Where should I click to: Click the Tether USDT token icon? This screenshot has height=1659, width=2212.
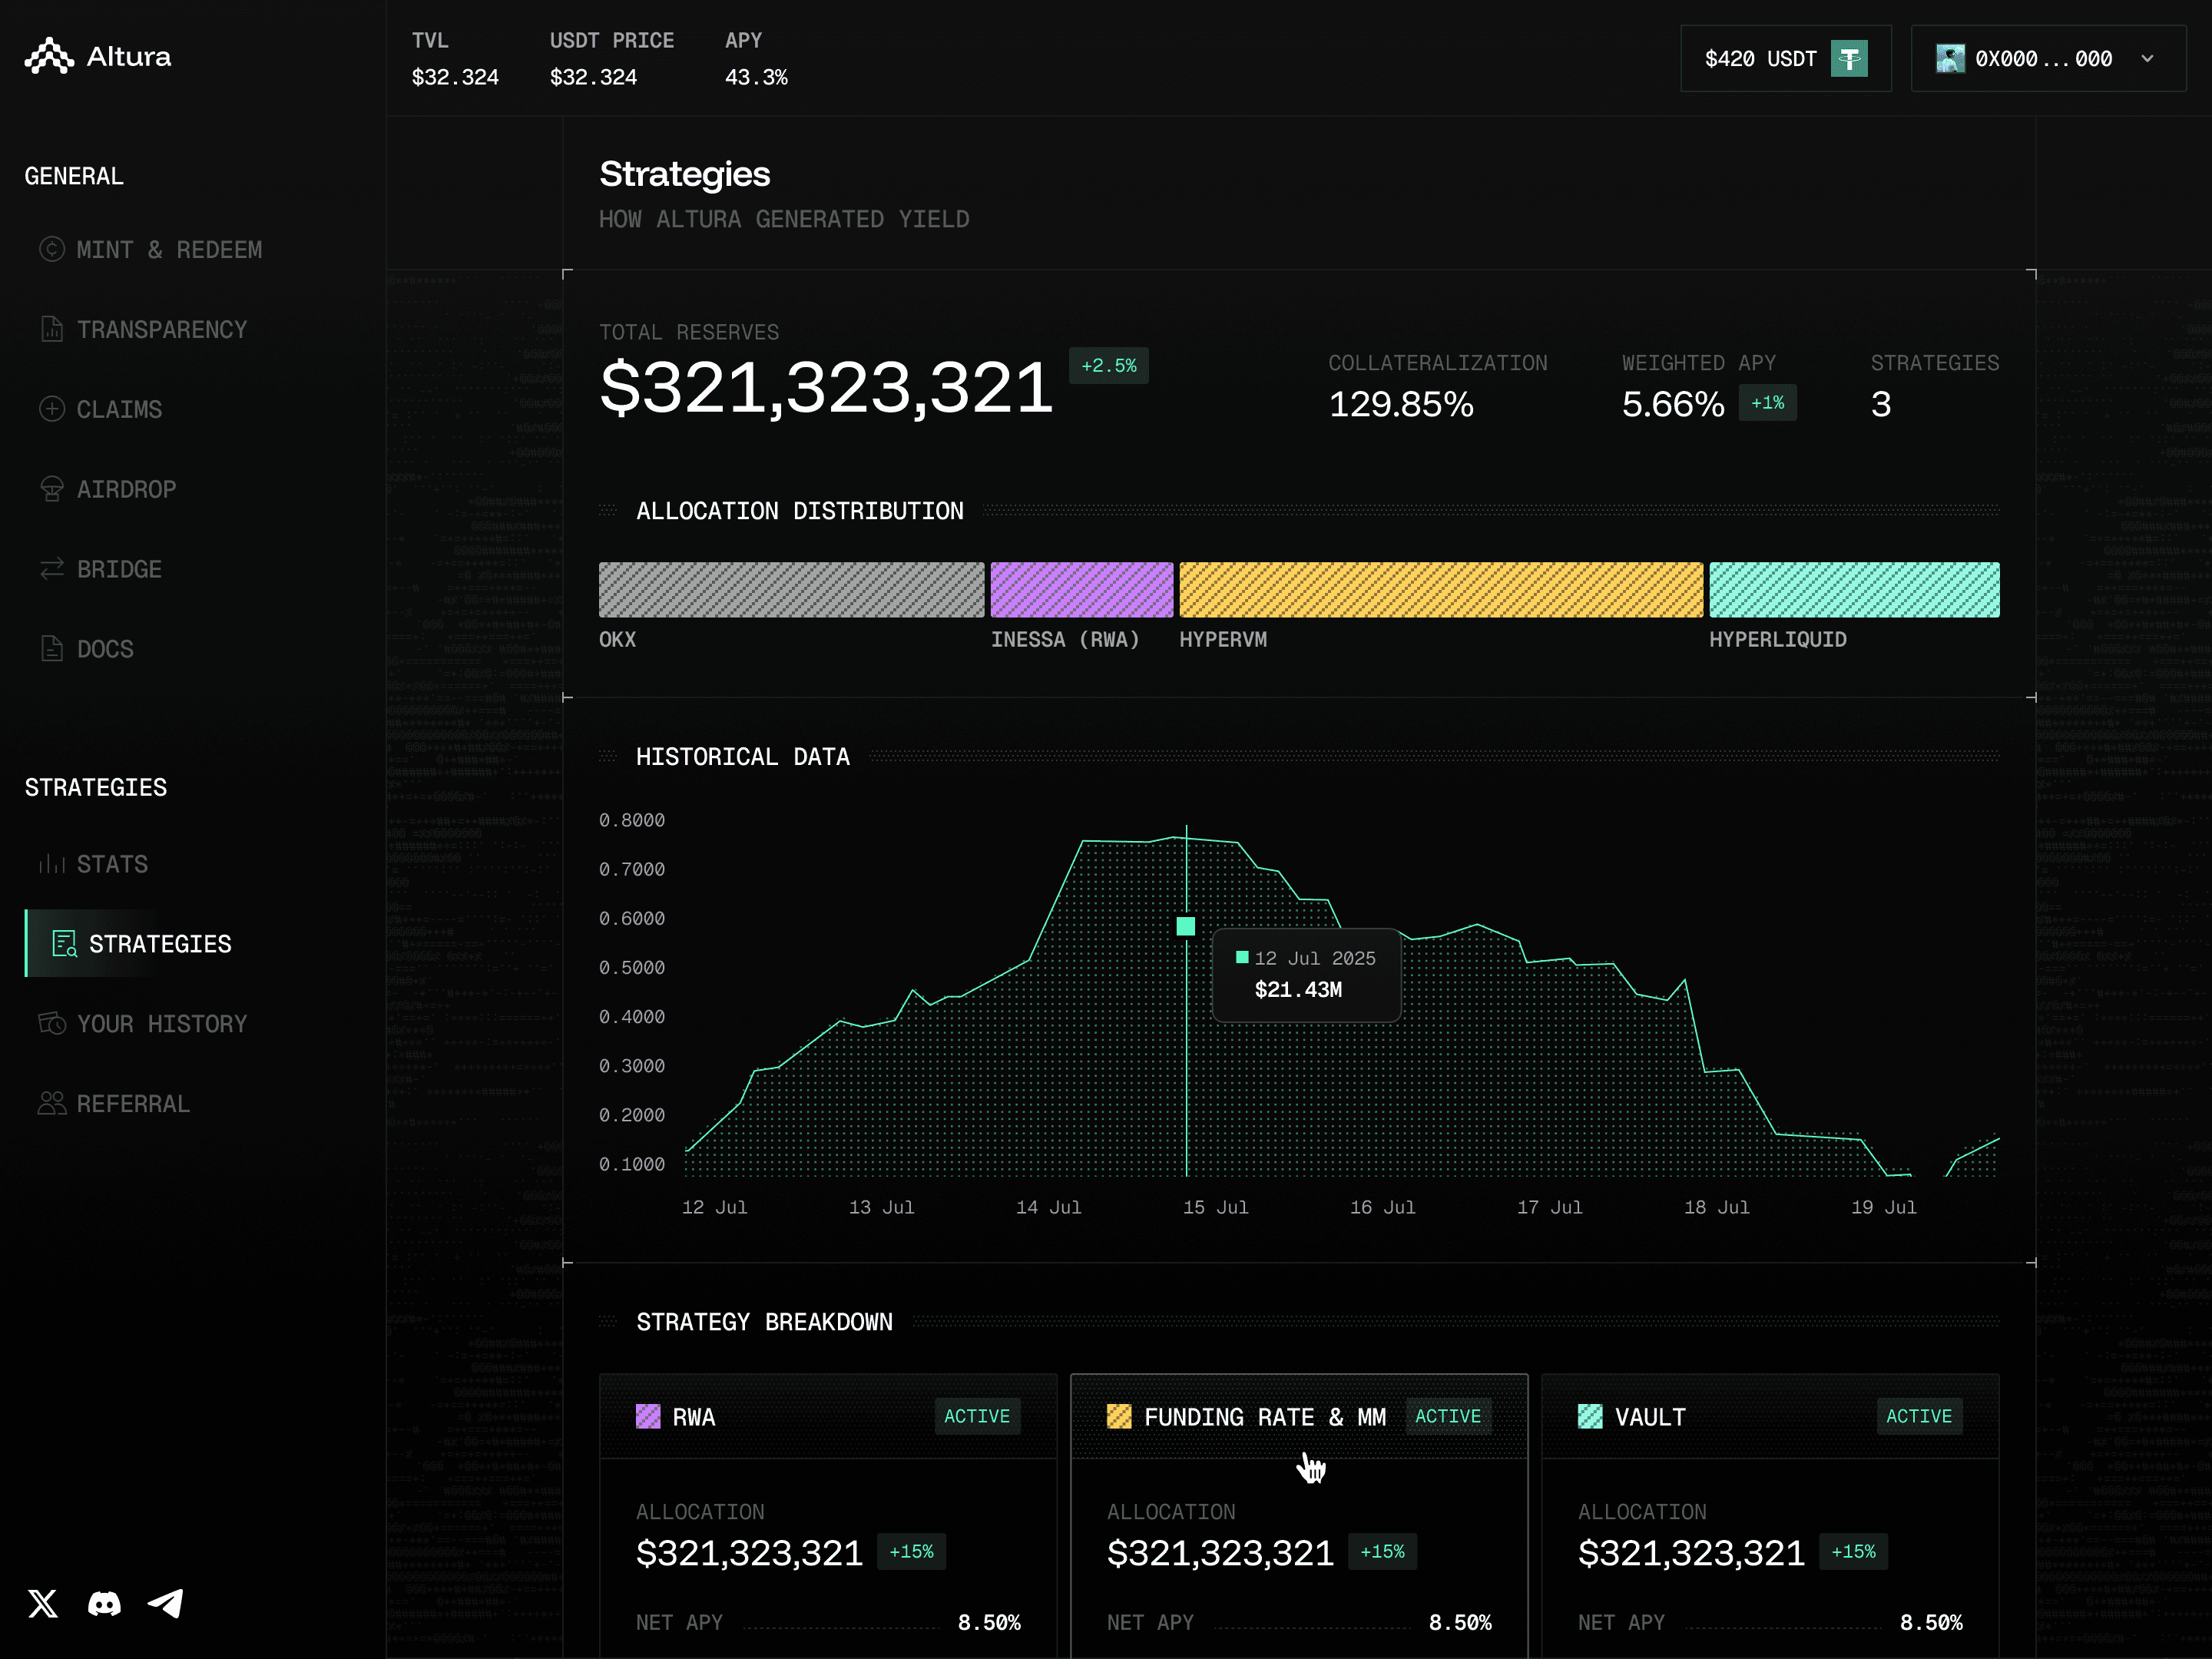pos(1848,59)
